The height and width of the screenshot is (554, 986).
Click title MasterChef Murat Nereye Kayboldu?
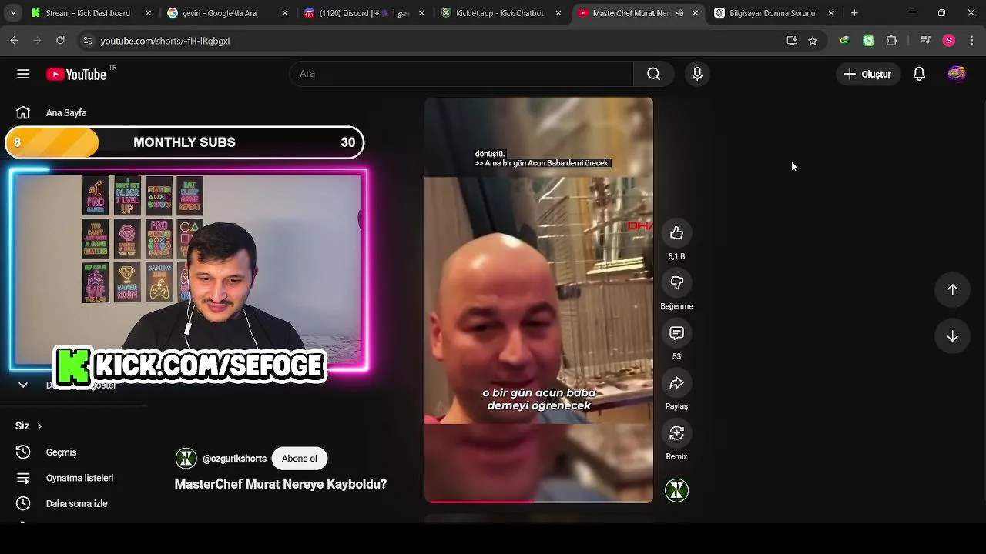(x=280, y=484)
